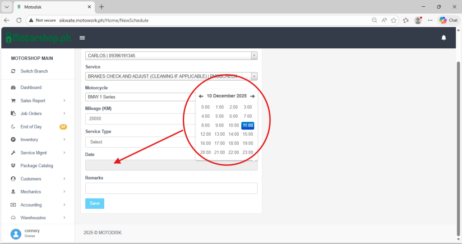This screenshot has width=462, height=244.
Task: Open the Service Type Select dropdown
Action: (x=140, y=142)
